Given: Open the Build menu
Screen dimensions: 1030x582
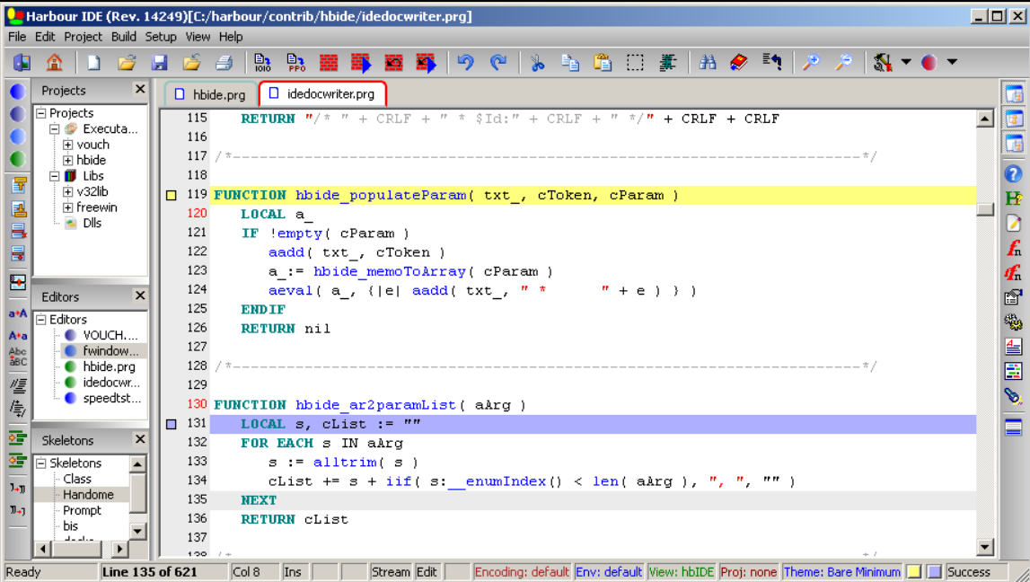Looking at the screenshot, I should click(124, 37).
